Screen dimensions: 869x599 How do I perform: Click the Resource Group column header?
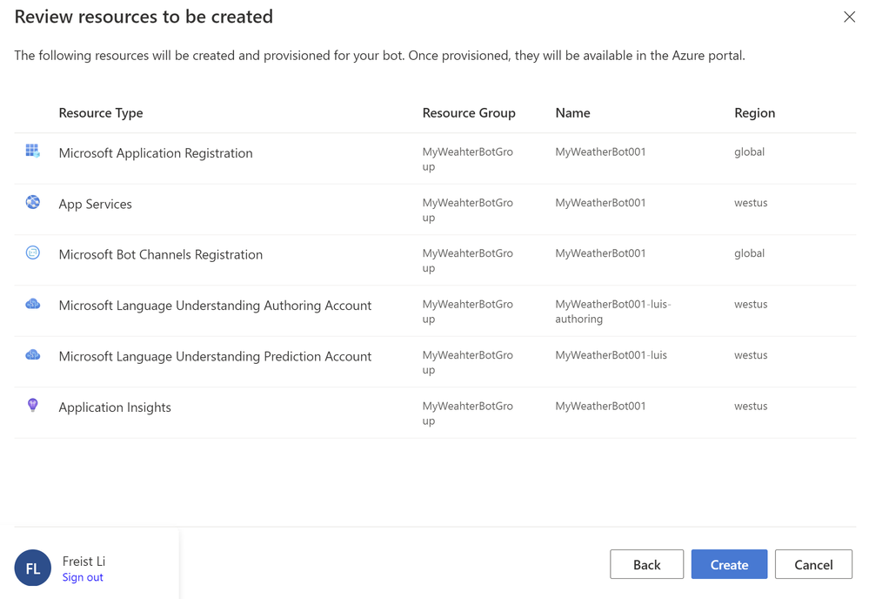[469, 113]
